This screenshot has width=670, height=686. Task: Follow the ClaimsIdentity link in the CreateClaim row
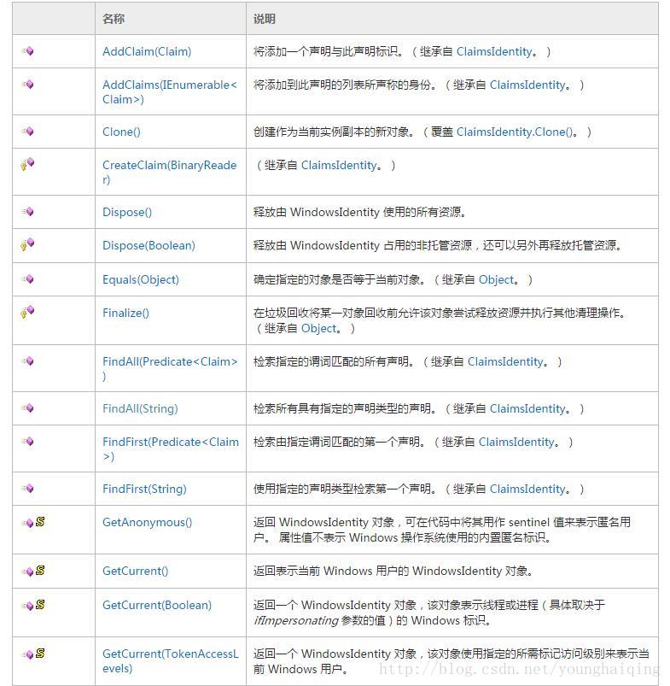tap(339, 165)
